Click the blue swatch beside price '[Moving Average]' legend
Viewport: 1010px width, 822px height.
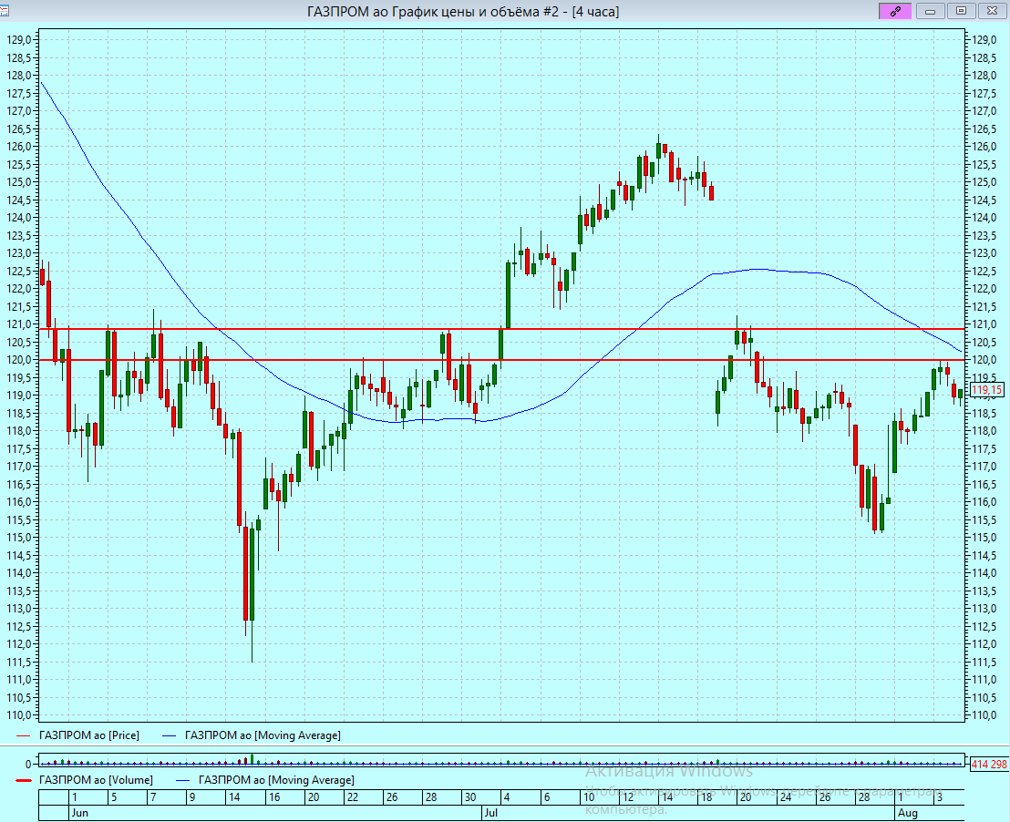click(x=169, y=735)
